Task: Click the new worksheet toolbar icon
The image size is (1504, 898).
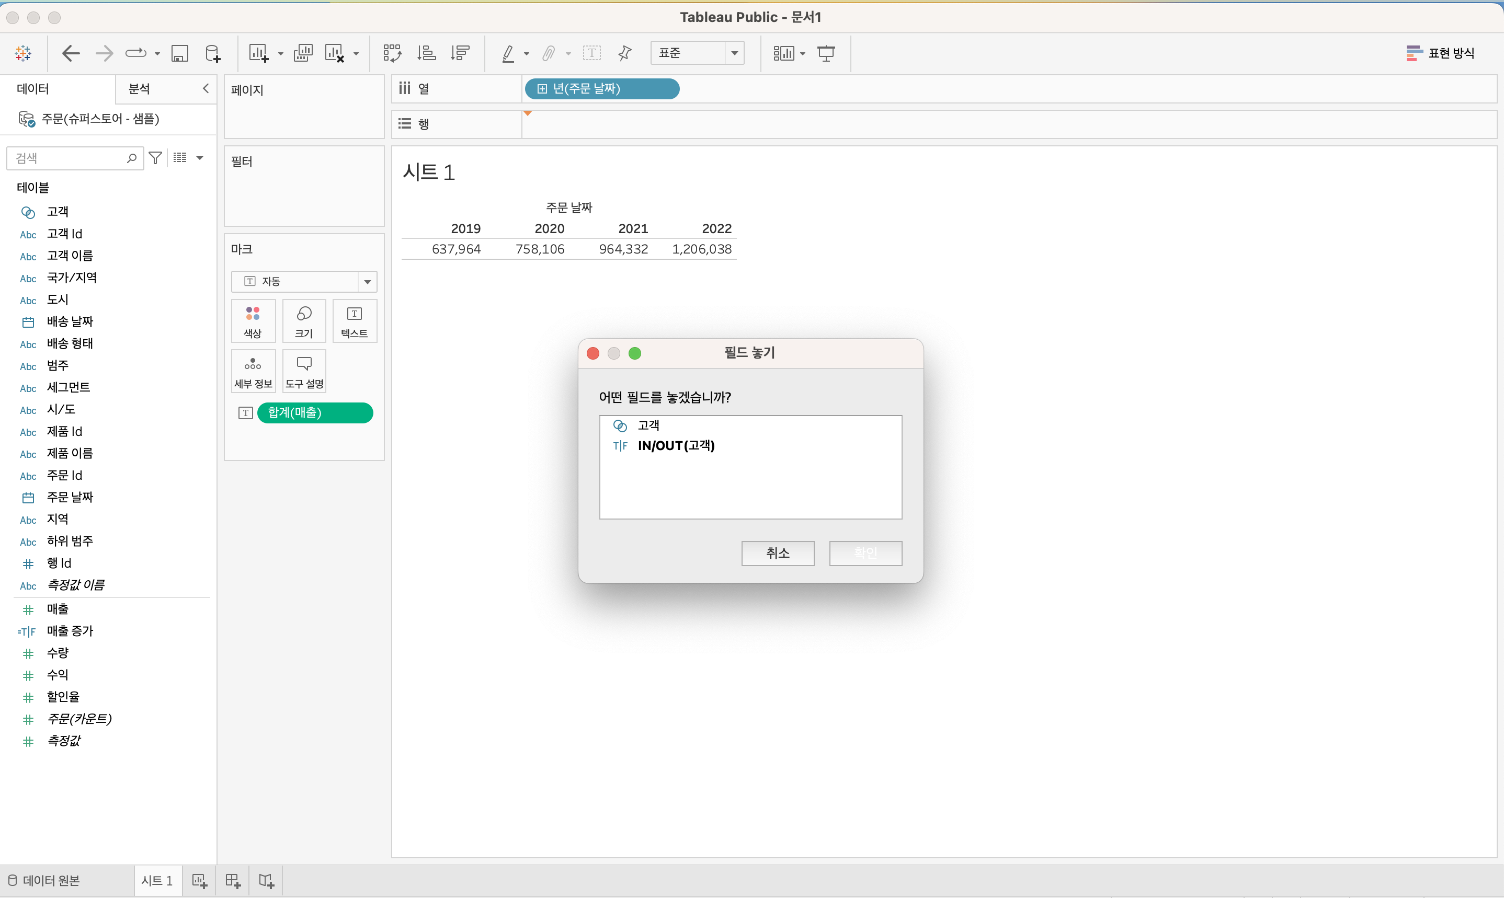Action: point(258,53)
